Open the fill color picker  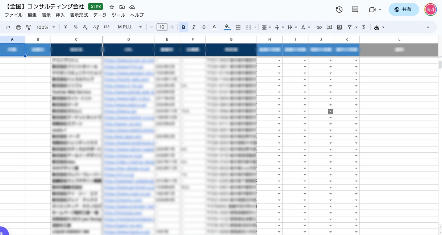tap(227, 27)
